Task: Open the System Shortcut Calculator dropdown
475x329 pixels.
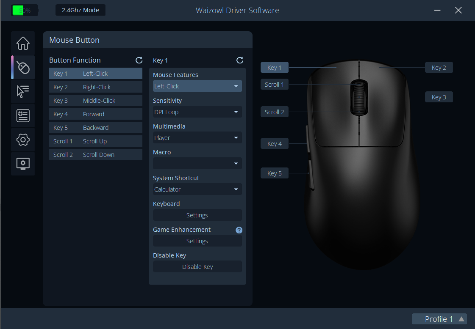Action: (x=197, y=189)
